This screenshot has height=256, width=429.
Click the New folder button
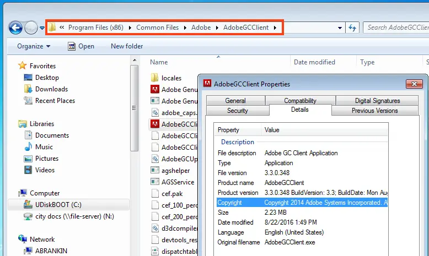click(x=127, y=46)
